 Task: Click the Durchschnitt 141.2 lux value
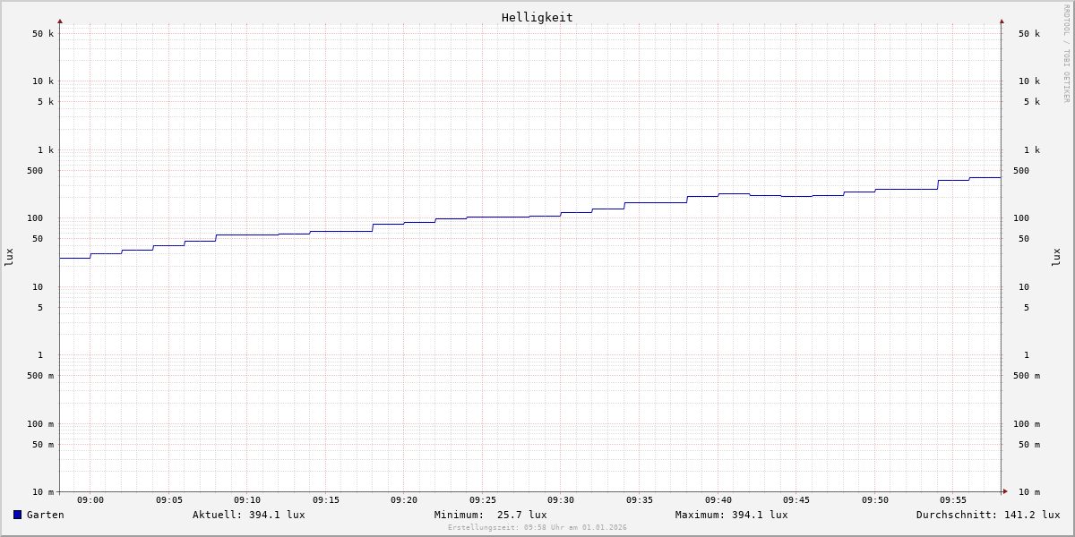click(x=987, y=515)
